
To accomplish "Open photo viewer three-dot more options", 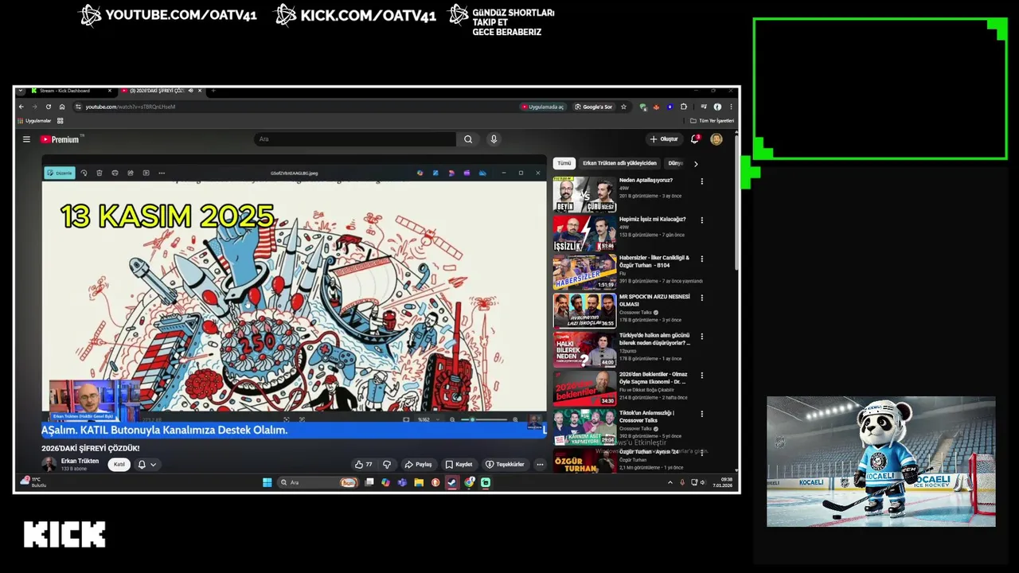I will (162, 173).
